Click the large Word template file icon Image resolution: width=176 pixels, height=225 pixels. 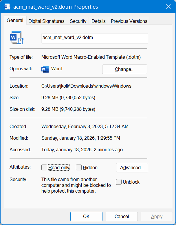tap(16, 38)
